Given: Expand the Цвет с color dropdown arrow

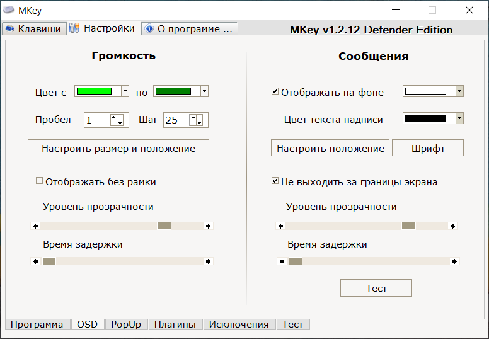Looking at the screenshot, I should tap(125, 91).
